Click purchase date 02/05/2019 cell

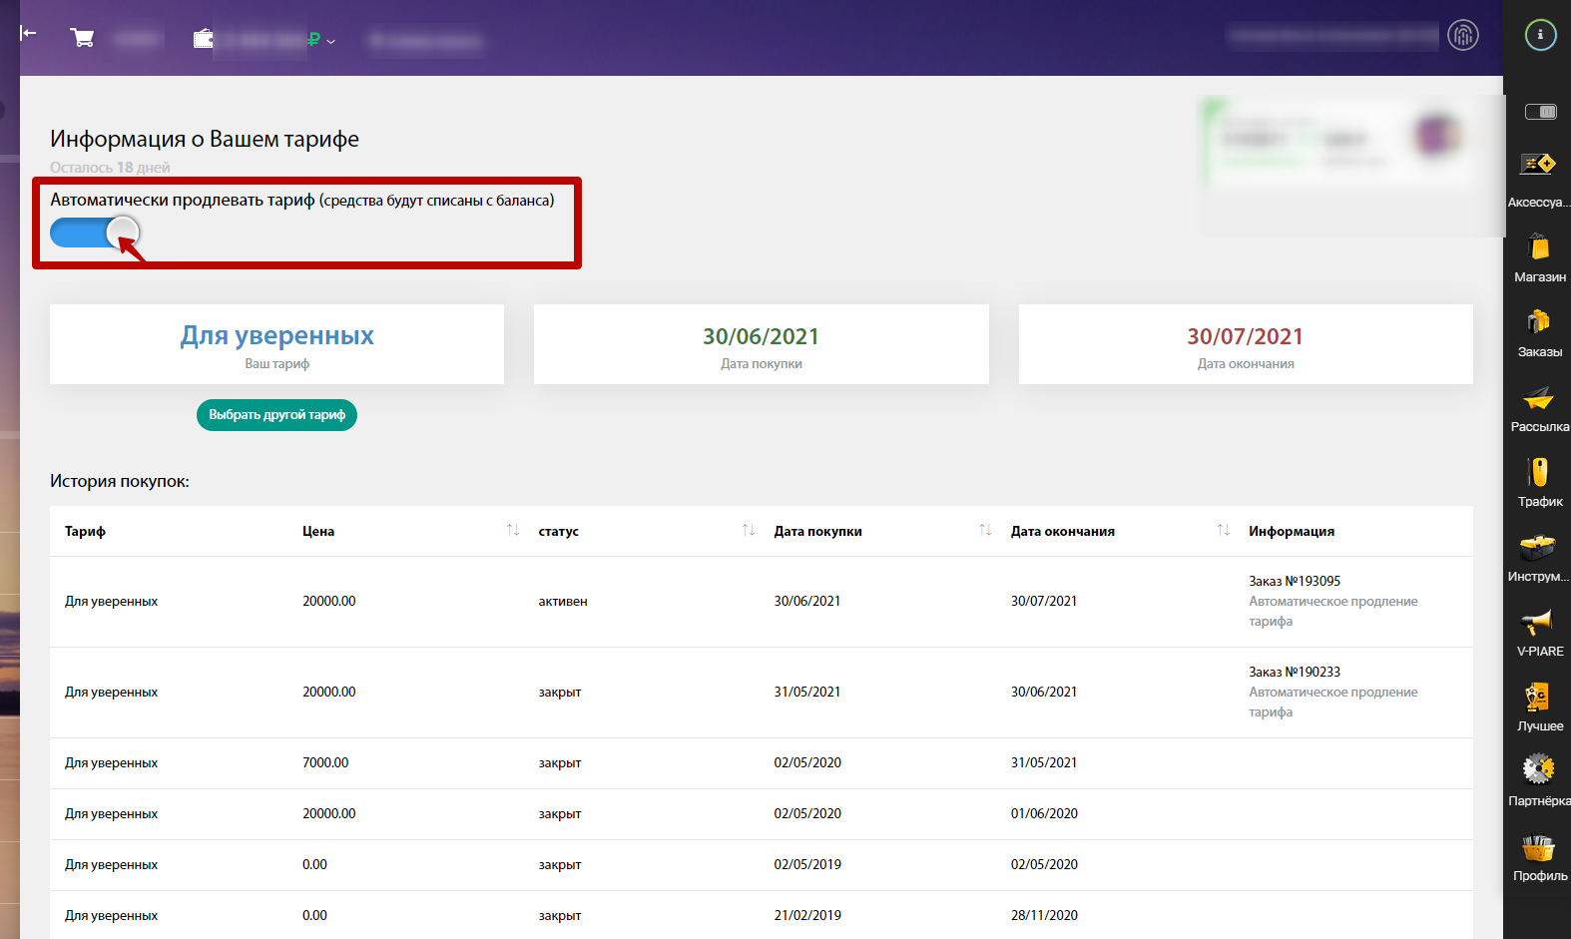[x=807, y=864]
